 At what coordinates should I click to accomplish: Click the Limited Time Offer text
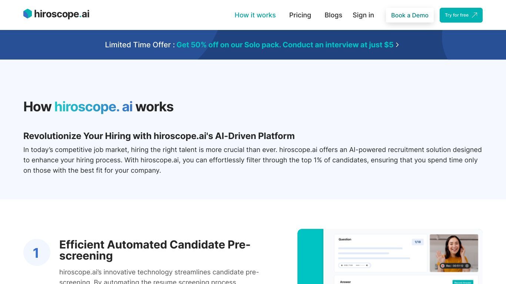tap(140, 45)
